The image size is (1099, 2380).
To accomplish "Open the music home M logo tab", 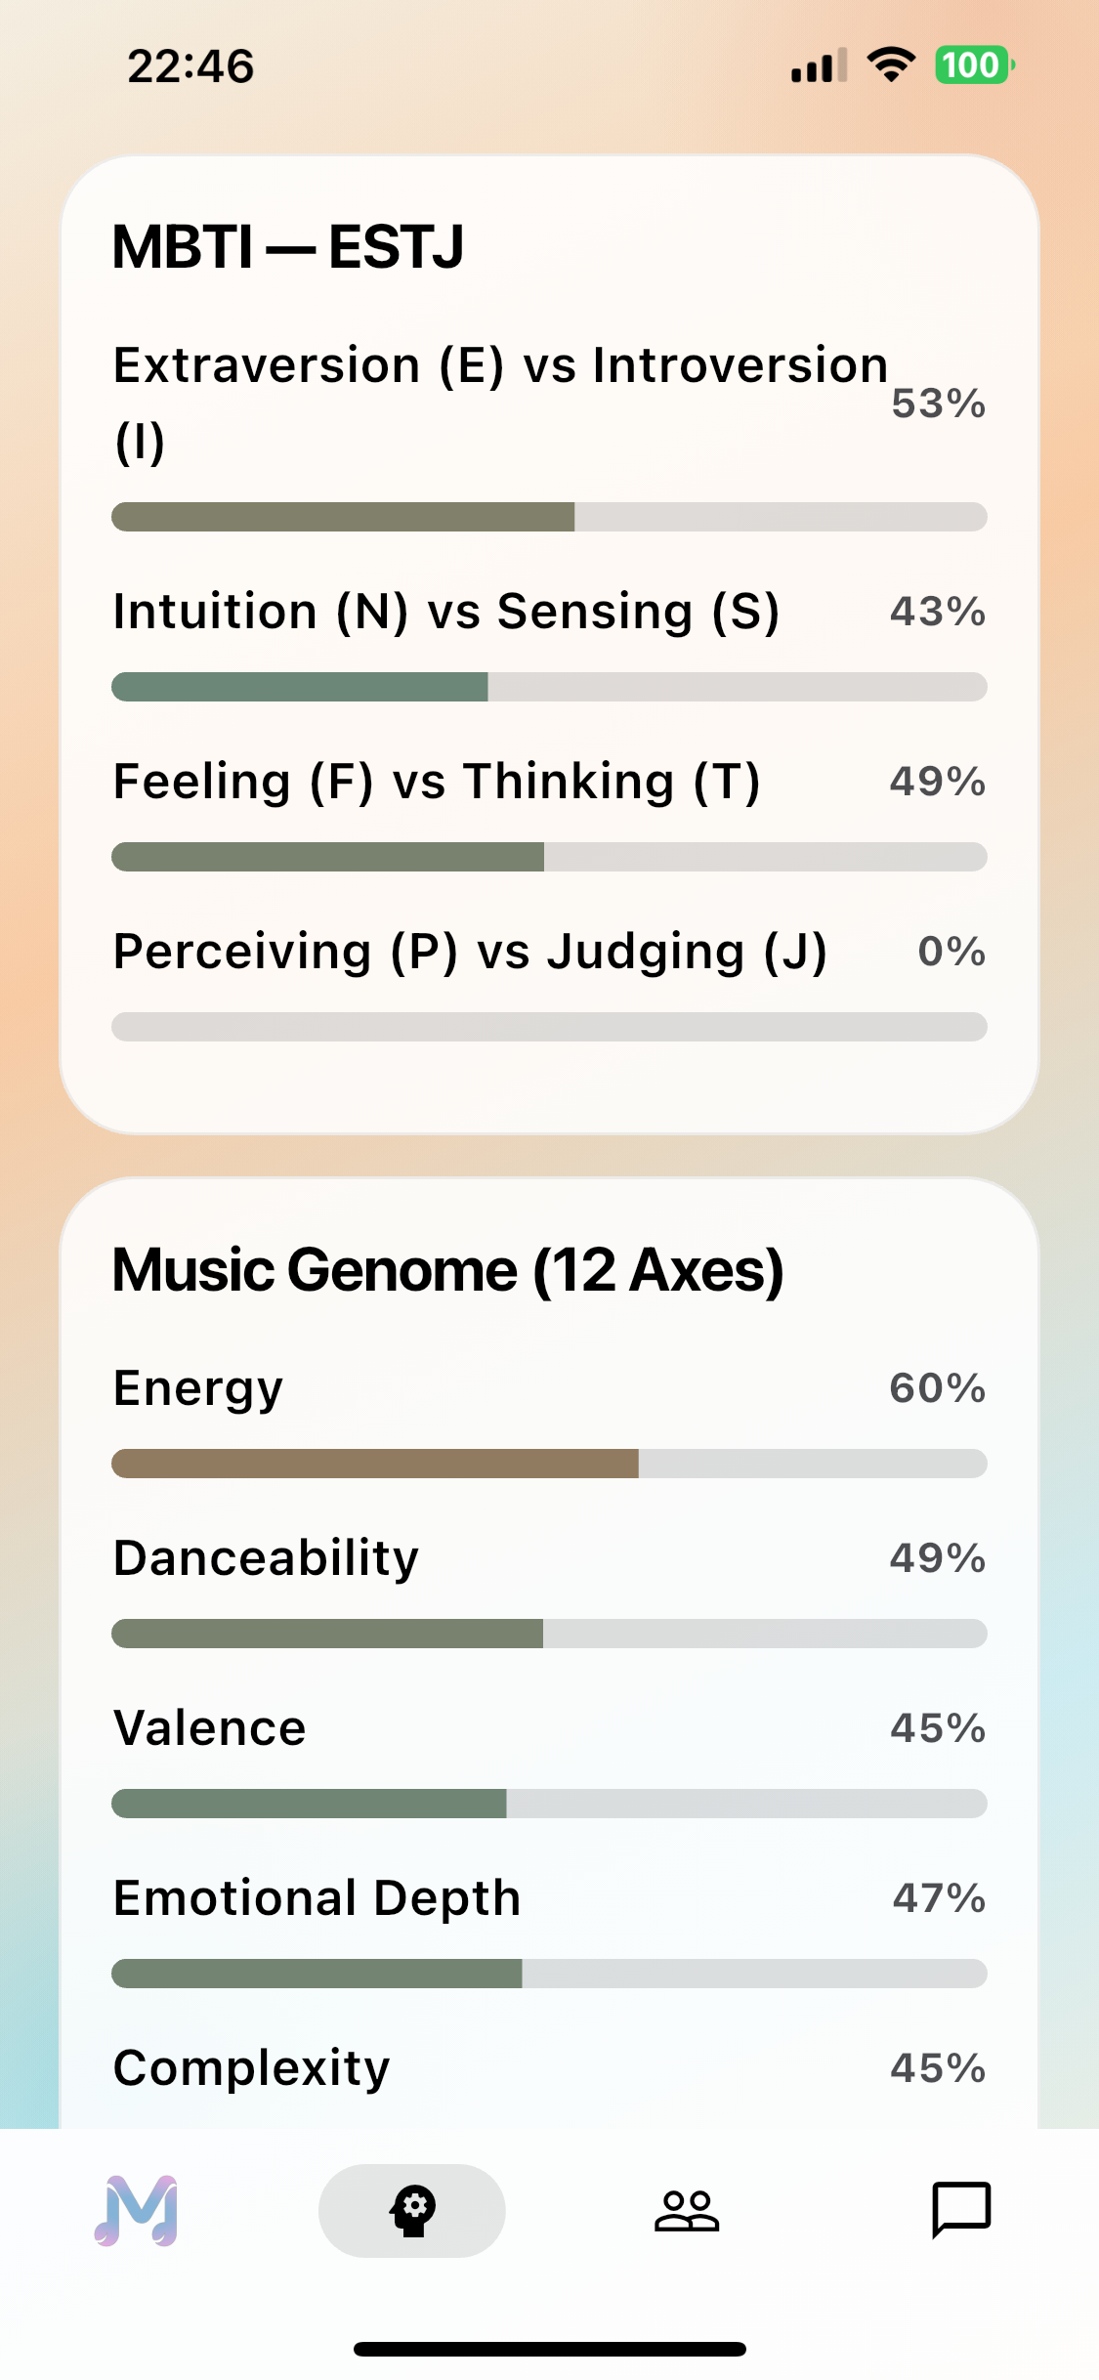I will click(x=137, y=2210).
